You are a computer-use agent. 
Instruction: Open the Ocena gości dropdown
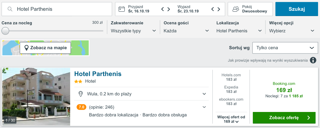(186, 31)
